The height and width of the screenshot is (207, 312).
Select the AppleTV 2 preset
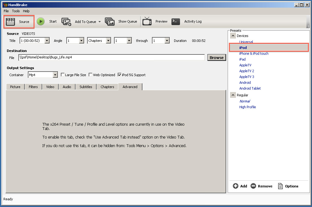tap(247, 71)
